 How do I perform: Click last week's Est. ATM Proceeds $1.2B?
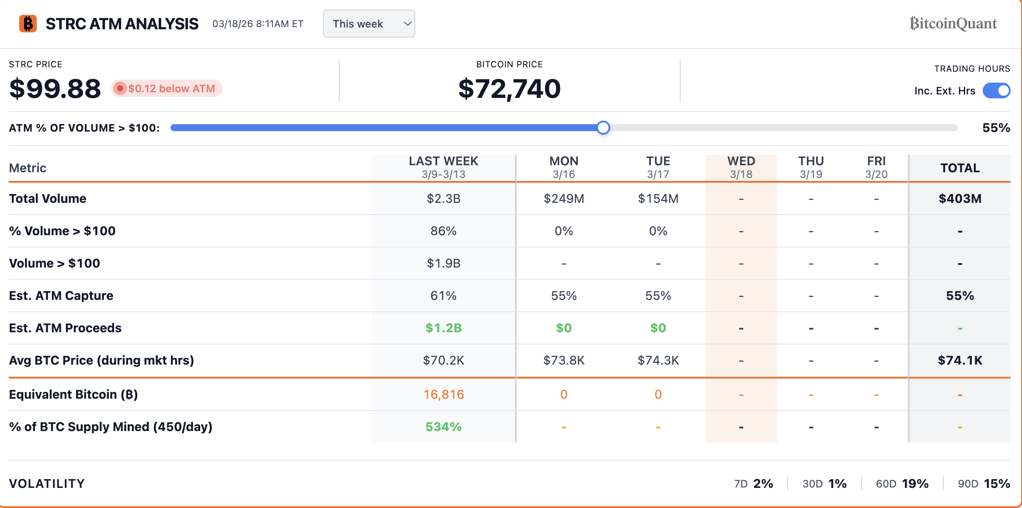pos(443,328)
